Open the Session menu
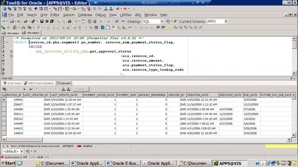 point(69,15)
